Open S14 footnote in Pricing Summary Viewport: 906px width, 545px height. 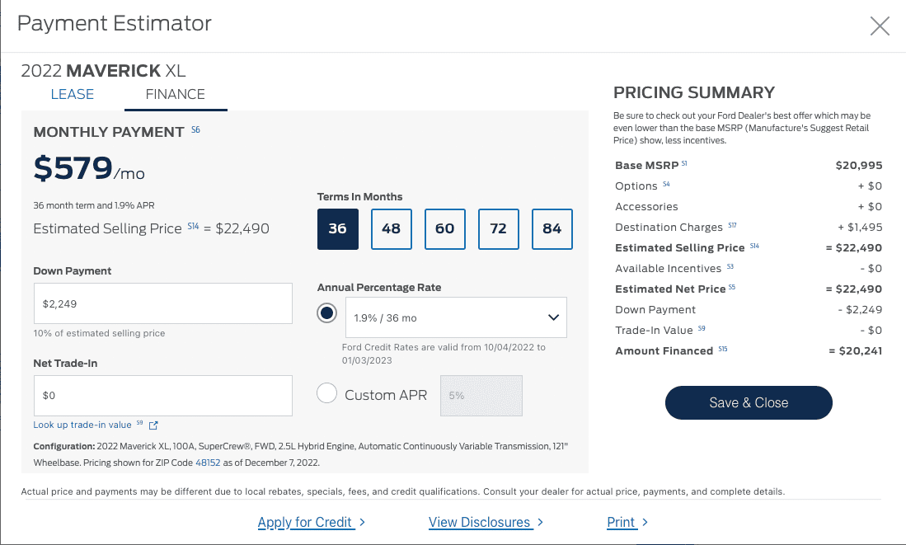click(754, 246)
